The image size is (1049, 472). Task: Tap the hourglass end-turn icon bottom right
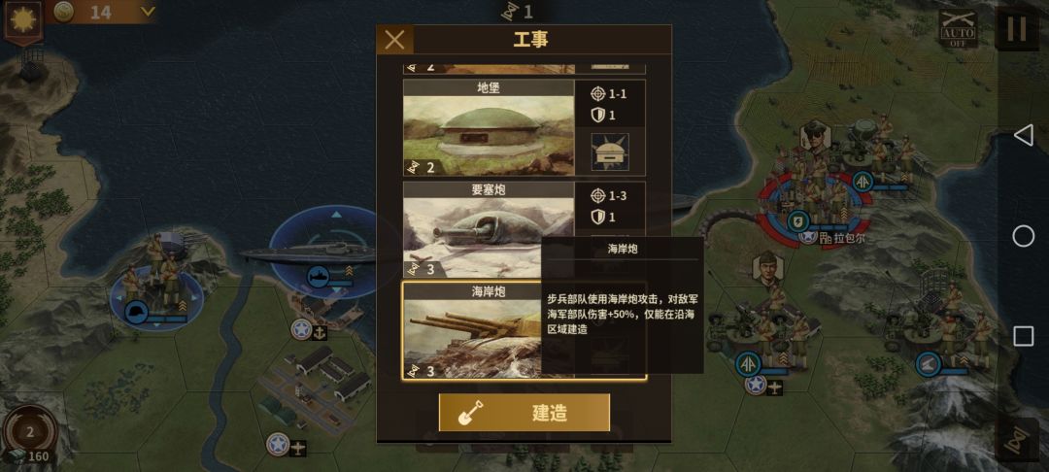coord(1017,439)
